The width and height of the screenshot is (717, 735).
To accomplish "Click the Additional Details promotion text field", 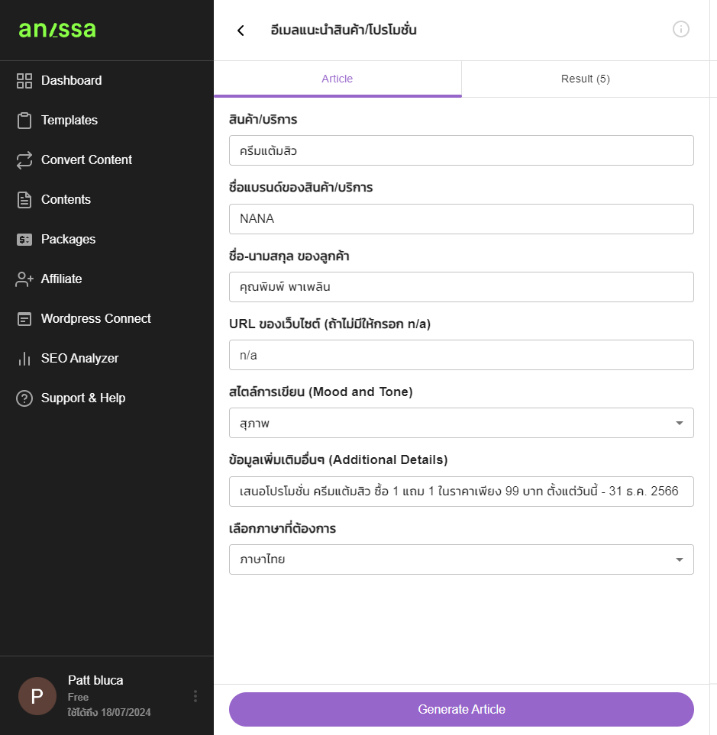I will [461, 492].
